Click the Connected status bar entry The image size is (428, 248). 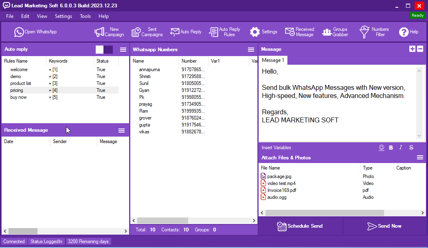coord(14,241)
